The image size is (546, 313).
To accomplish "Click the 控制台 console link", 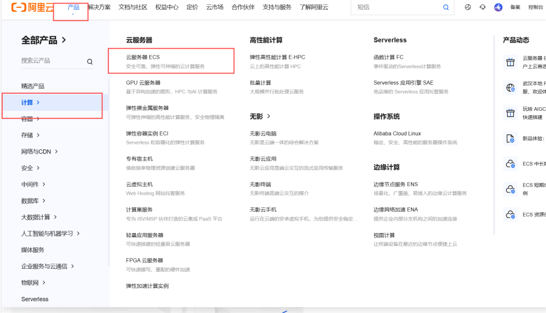I will click(x=535, y=7).
